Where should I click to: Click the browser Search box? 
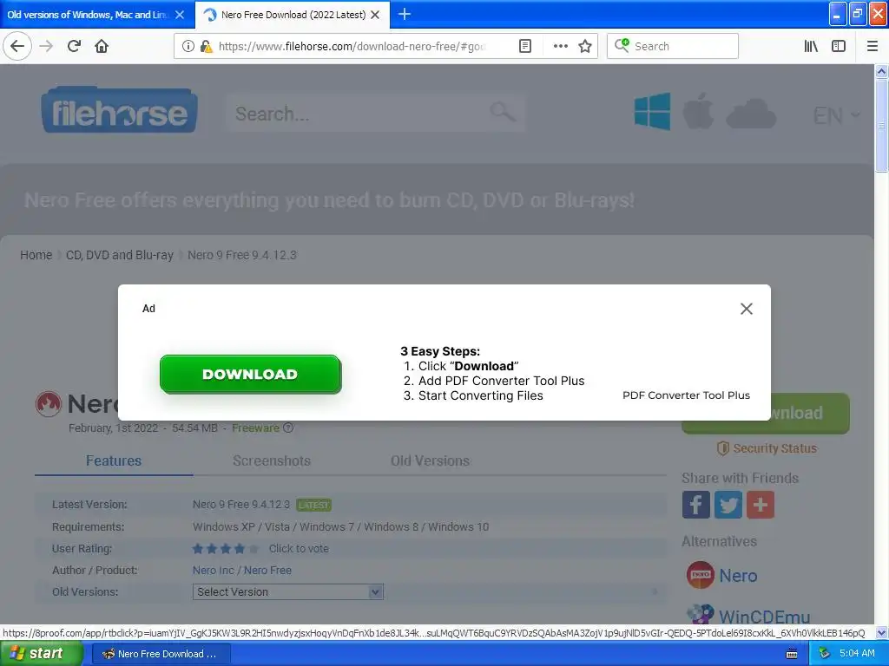tap(673, 46)
